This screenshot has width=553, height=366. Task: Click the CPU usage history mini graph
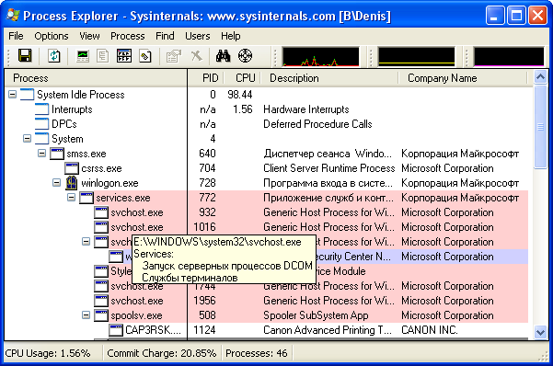[x=320, y=56]
